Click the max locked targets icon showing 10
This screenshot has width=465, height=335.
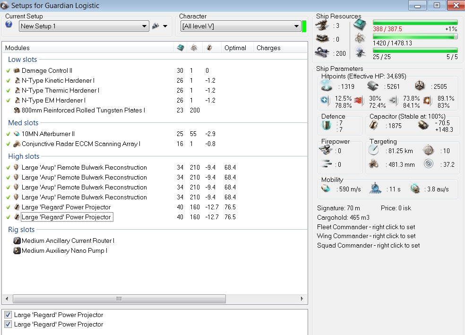coord(428,150)
